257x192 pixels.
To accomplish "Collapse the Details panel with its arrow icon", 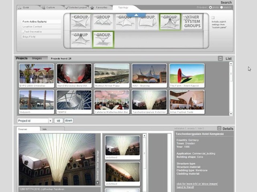I will (x=219, y=128).
